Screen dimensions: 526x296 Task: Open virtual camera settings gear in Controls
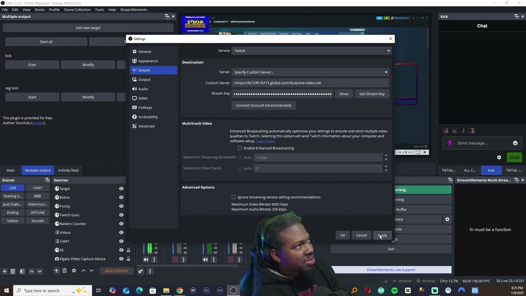click(447, 219)
